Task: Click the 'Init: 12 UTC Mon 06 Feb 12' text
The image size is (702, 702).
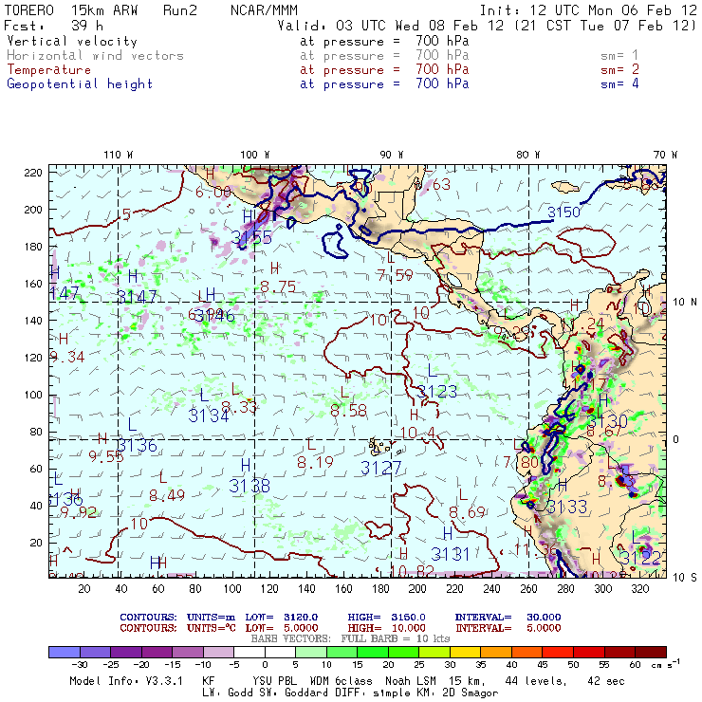Action: (588, 10)
